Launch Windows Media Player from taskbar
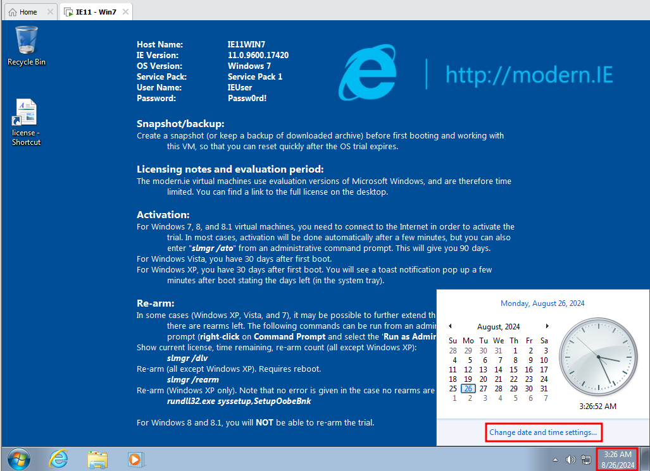Screen dimensions: 650x471 click(x=135, y=460)
